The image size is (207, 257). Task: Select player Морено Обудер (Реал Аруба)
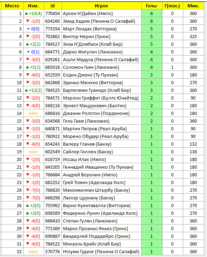pyautogui.click(x=96, y=137)
